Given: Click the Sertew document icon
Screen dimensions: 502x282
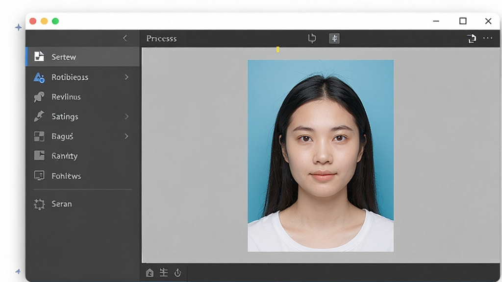Looking at the screenshot, I should (x=39, y=56).
